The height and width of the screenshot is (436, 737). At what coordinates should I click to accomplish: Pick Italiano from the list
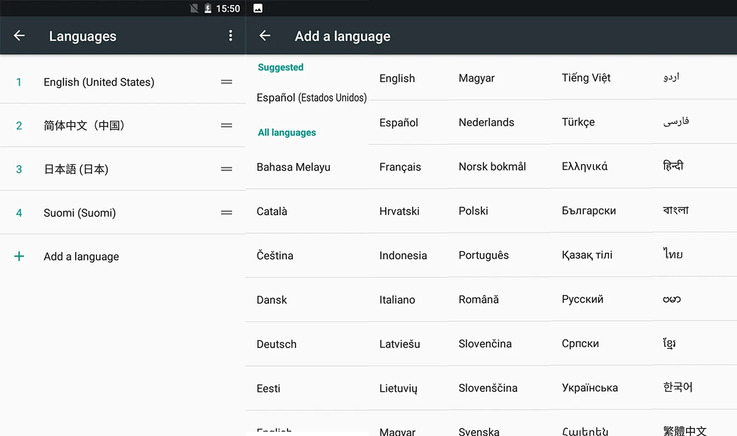pyautogui.click(x=397, y=300)
